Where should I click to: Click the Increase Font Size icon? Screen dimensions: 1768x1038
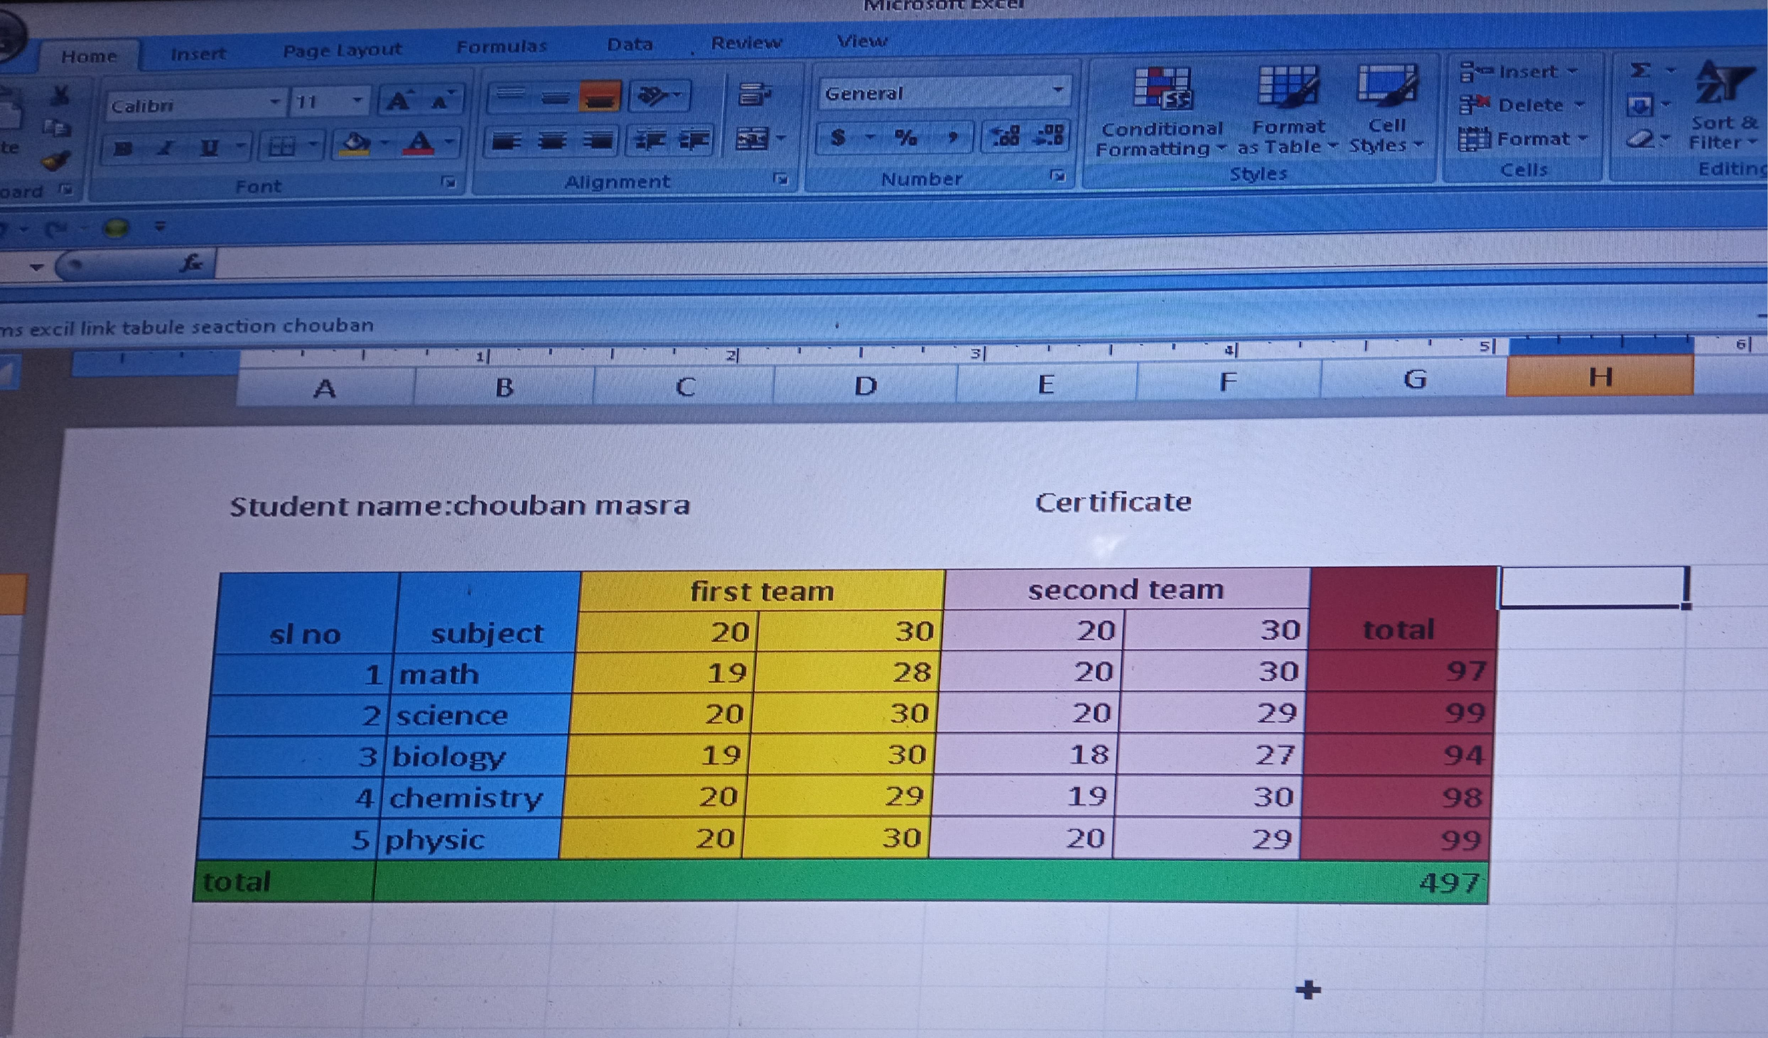[399, 102]
